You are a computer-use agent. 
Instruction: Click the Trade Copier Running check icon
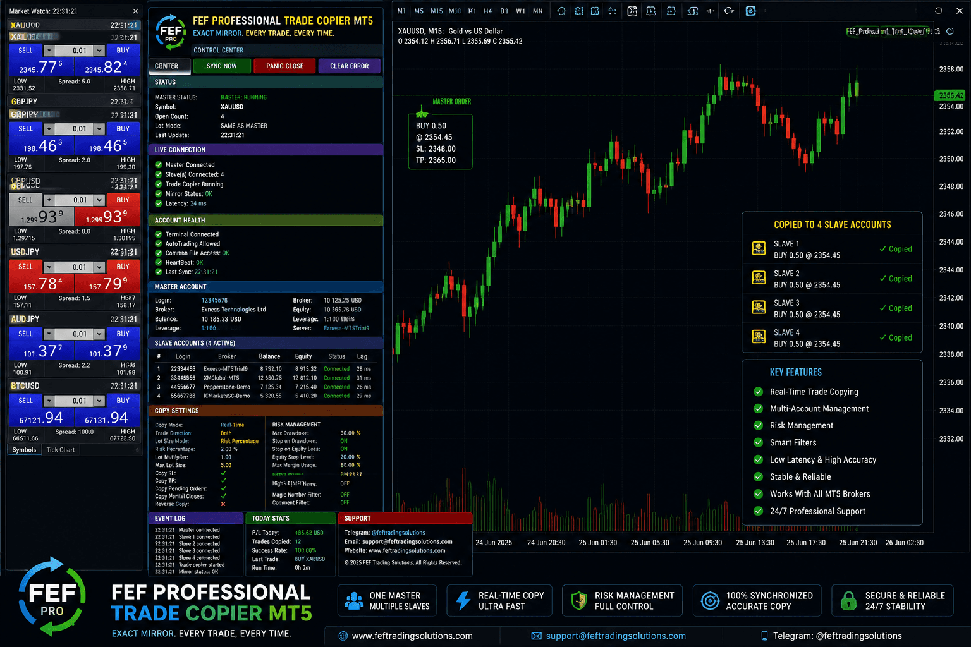159,184
